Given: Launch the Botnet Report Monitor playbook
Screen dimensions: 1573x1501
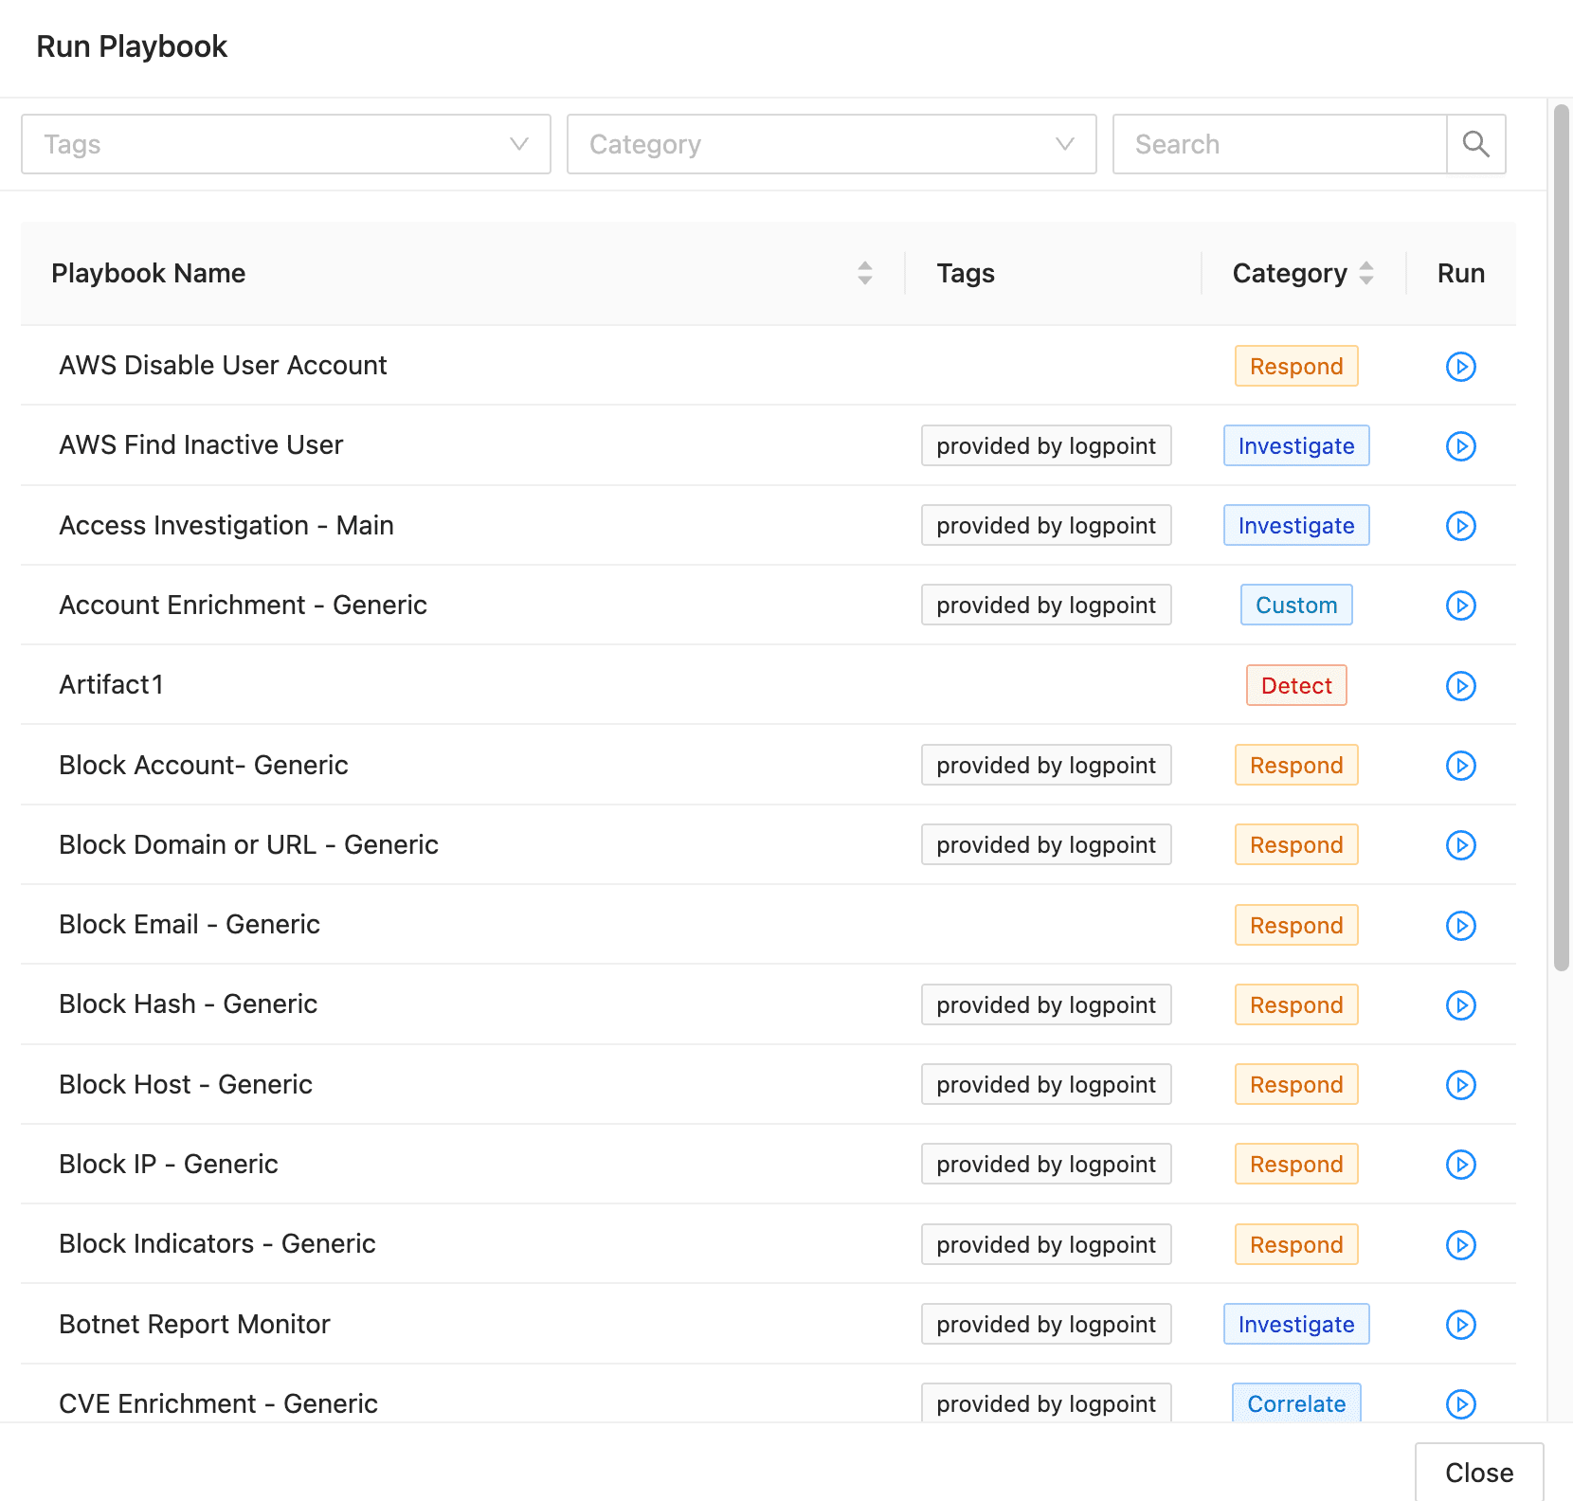Looking at the screenshot, I should click(x=1460, y=1325).
